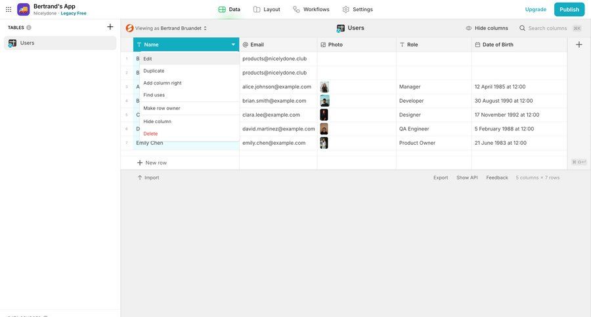The width and height of the screenshot is (591, 317).
Task: Choose Make row owner
Action: click(190, 108)
